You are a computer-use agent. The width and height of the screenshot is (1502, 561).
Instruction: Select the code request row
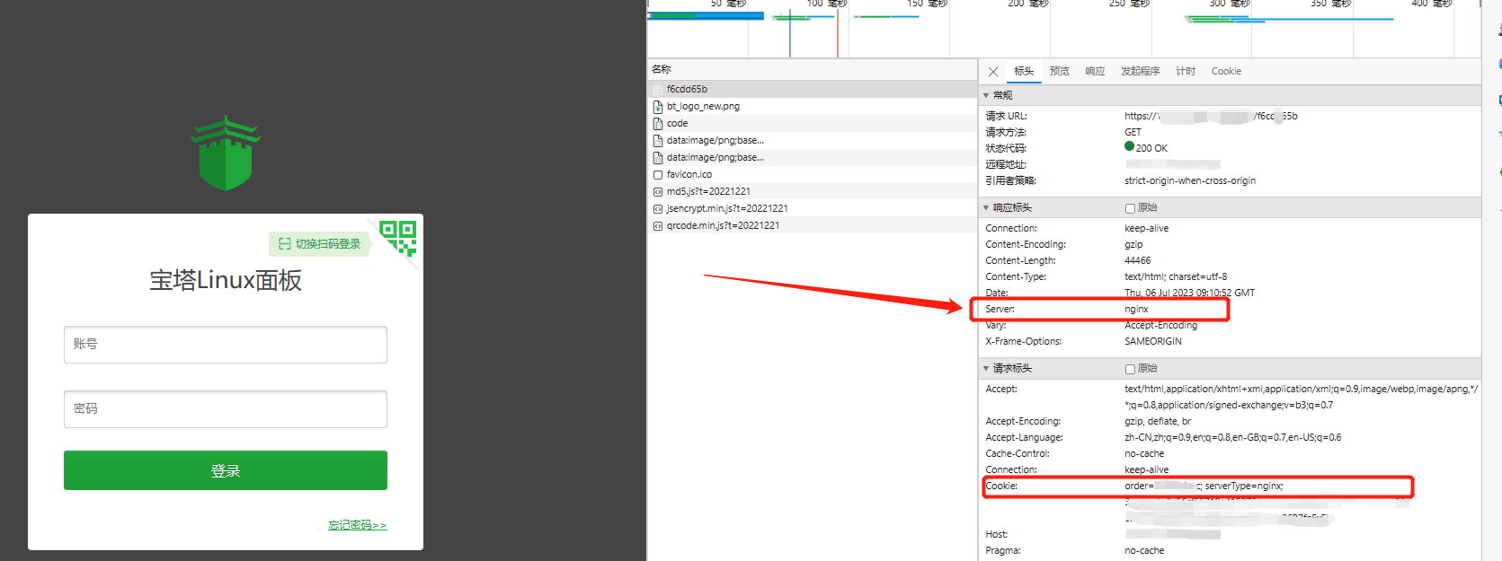(813, 123)
